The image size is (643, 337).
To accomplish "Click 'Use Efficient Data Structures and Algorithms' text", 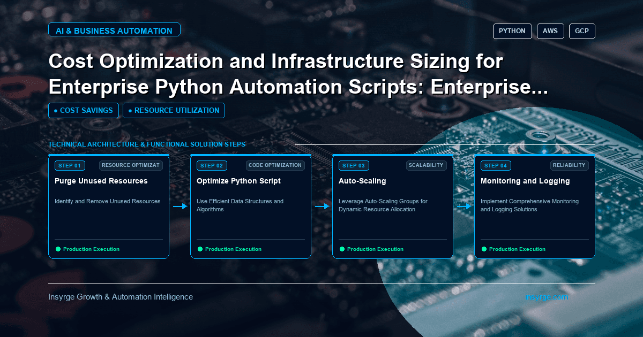I will pyautogui.click(x=240, y=205).
